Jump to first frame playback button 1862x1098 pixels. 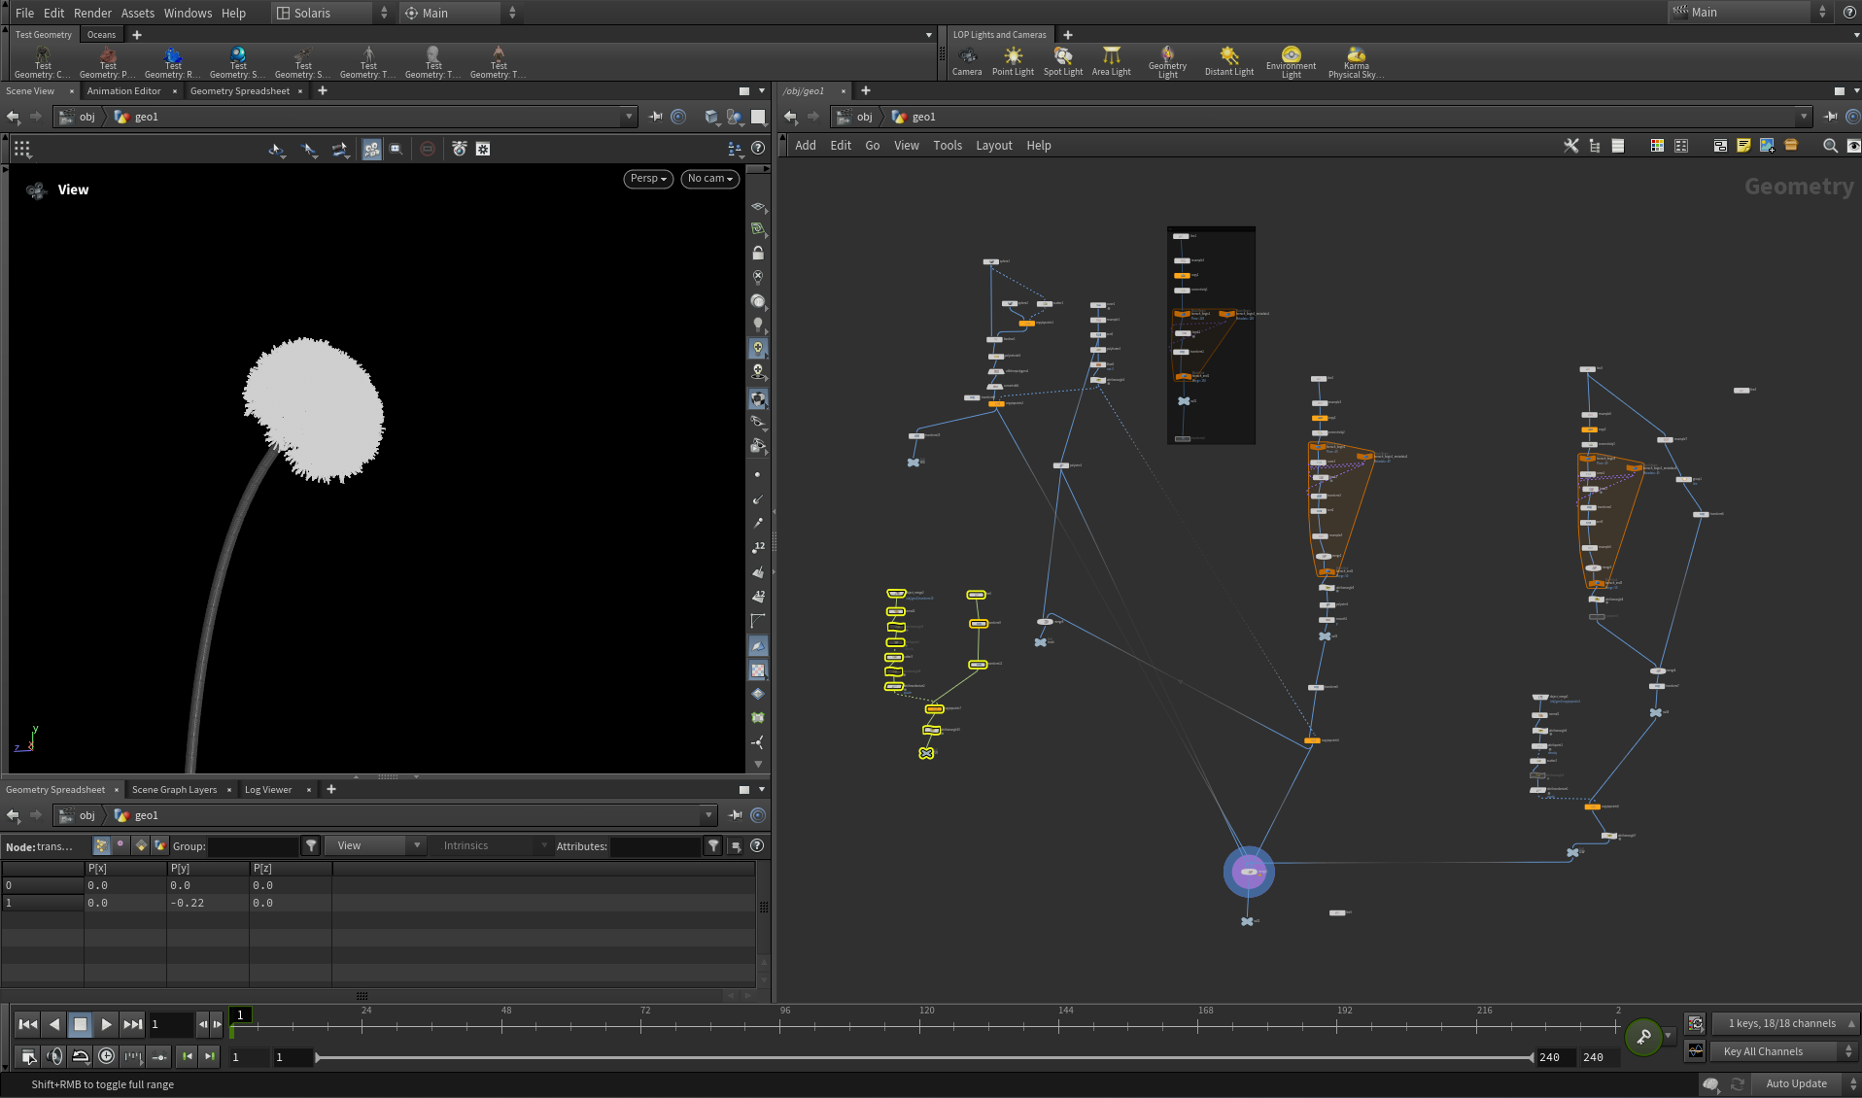(x=28, y=1024)
